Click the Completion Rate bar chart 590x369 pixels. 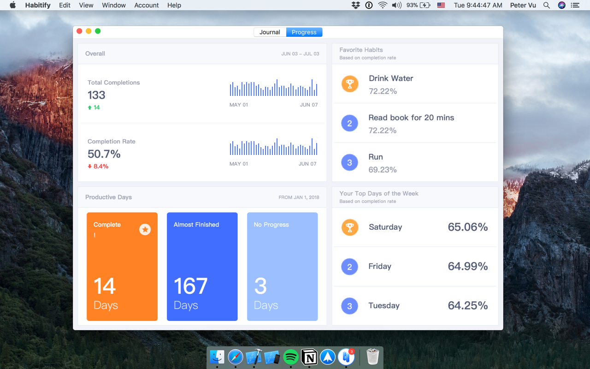pos(273,147)
